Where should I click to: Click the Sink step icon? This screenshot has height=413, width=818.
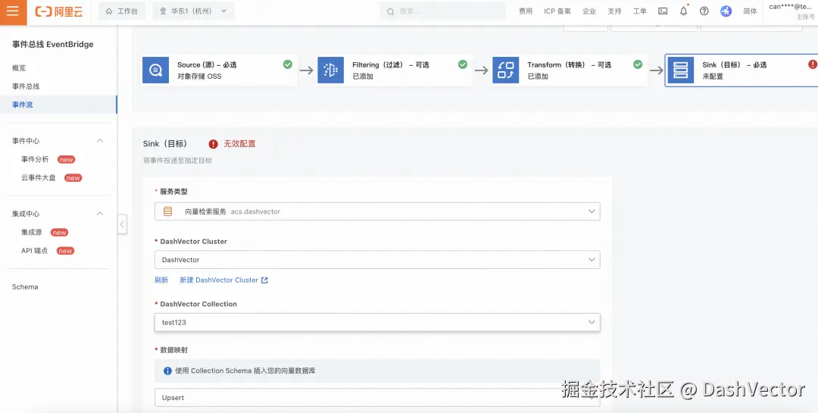pyautogui.click(x=681, y=70)
